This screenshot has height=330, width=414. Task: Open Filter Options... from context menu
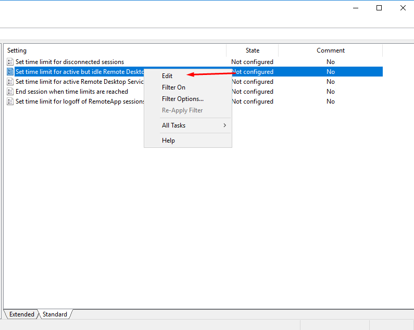[x=182, y=99]
